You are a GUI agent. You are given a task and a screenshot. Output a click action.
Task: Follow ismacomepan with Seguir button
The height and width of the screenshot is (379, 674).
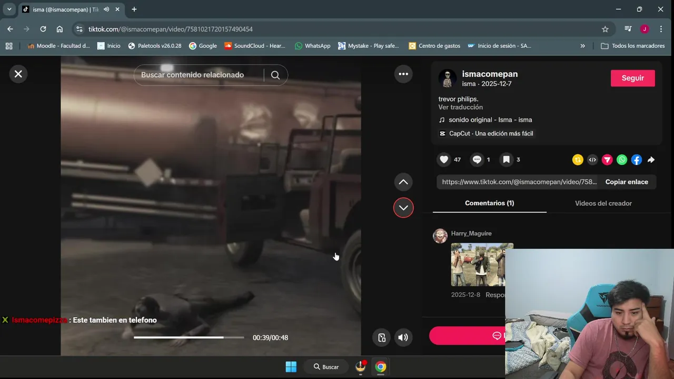point(632,78)
